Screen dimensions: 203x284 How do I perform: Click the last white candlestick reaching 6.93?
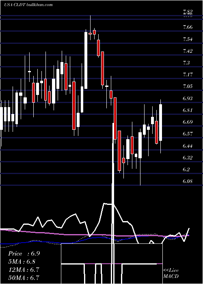pyautogui.click(x=160, y=123)
